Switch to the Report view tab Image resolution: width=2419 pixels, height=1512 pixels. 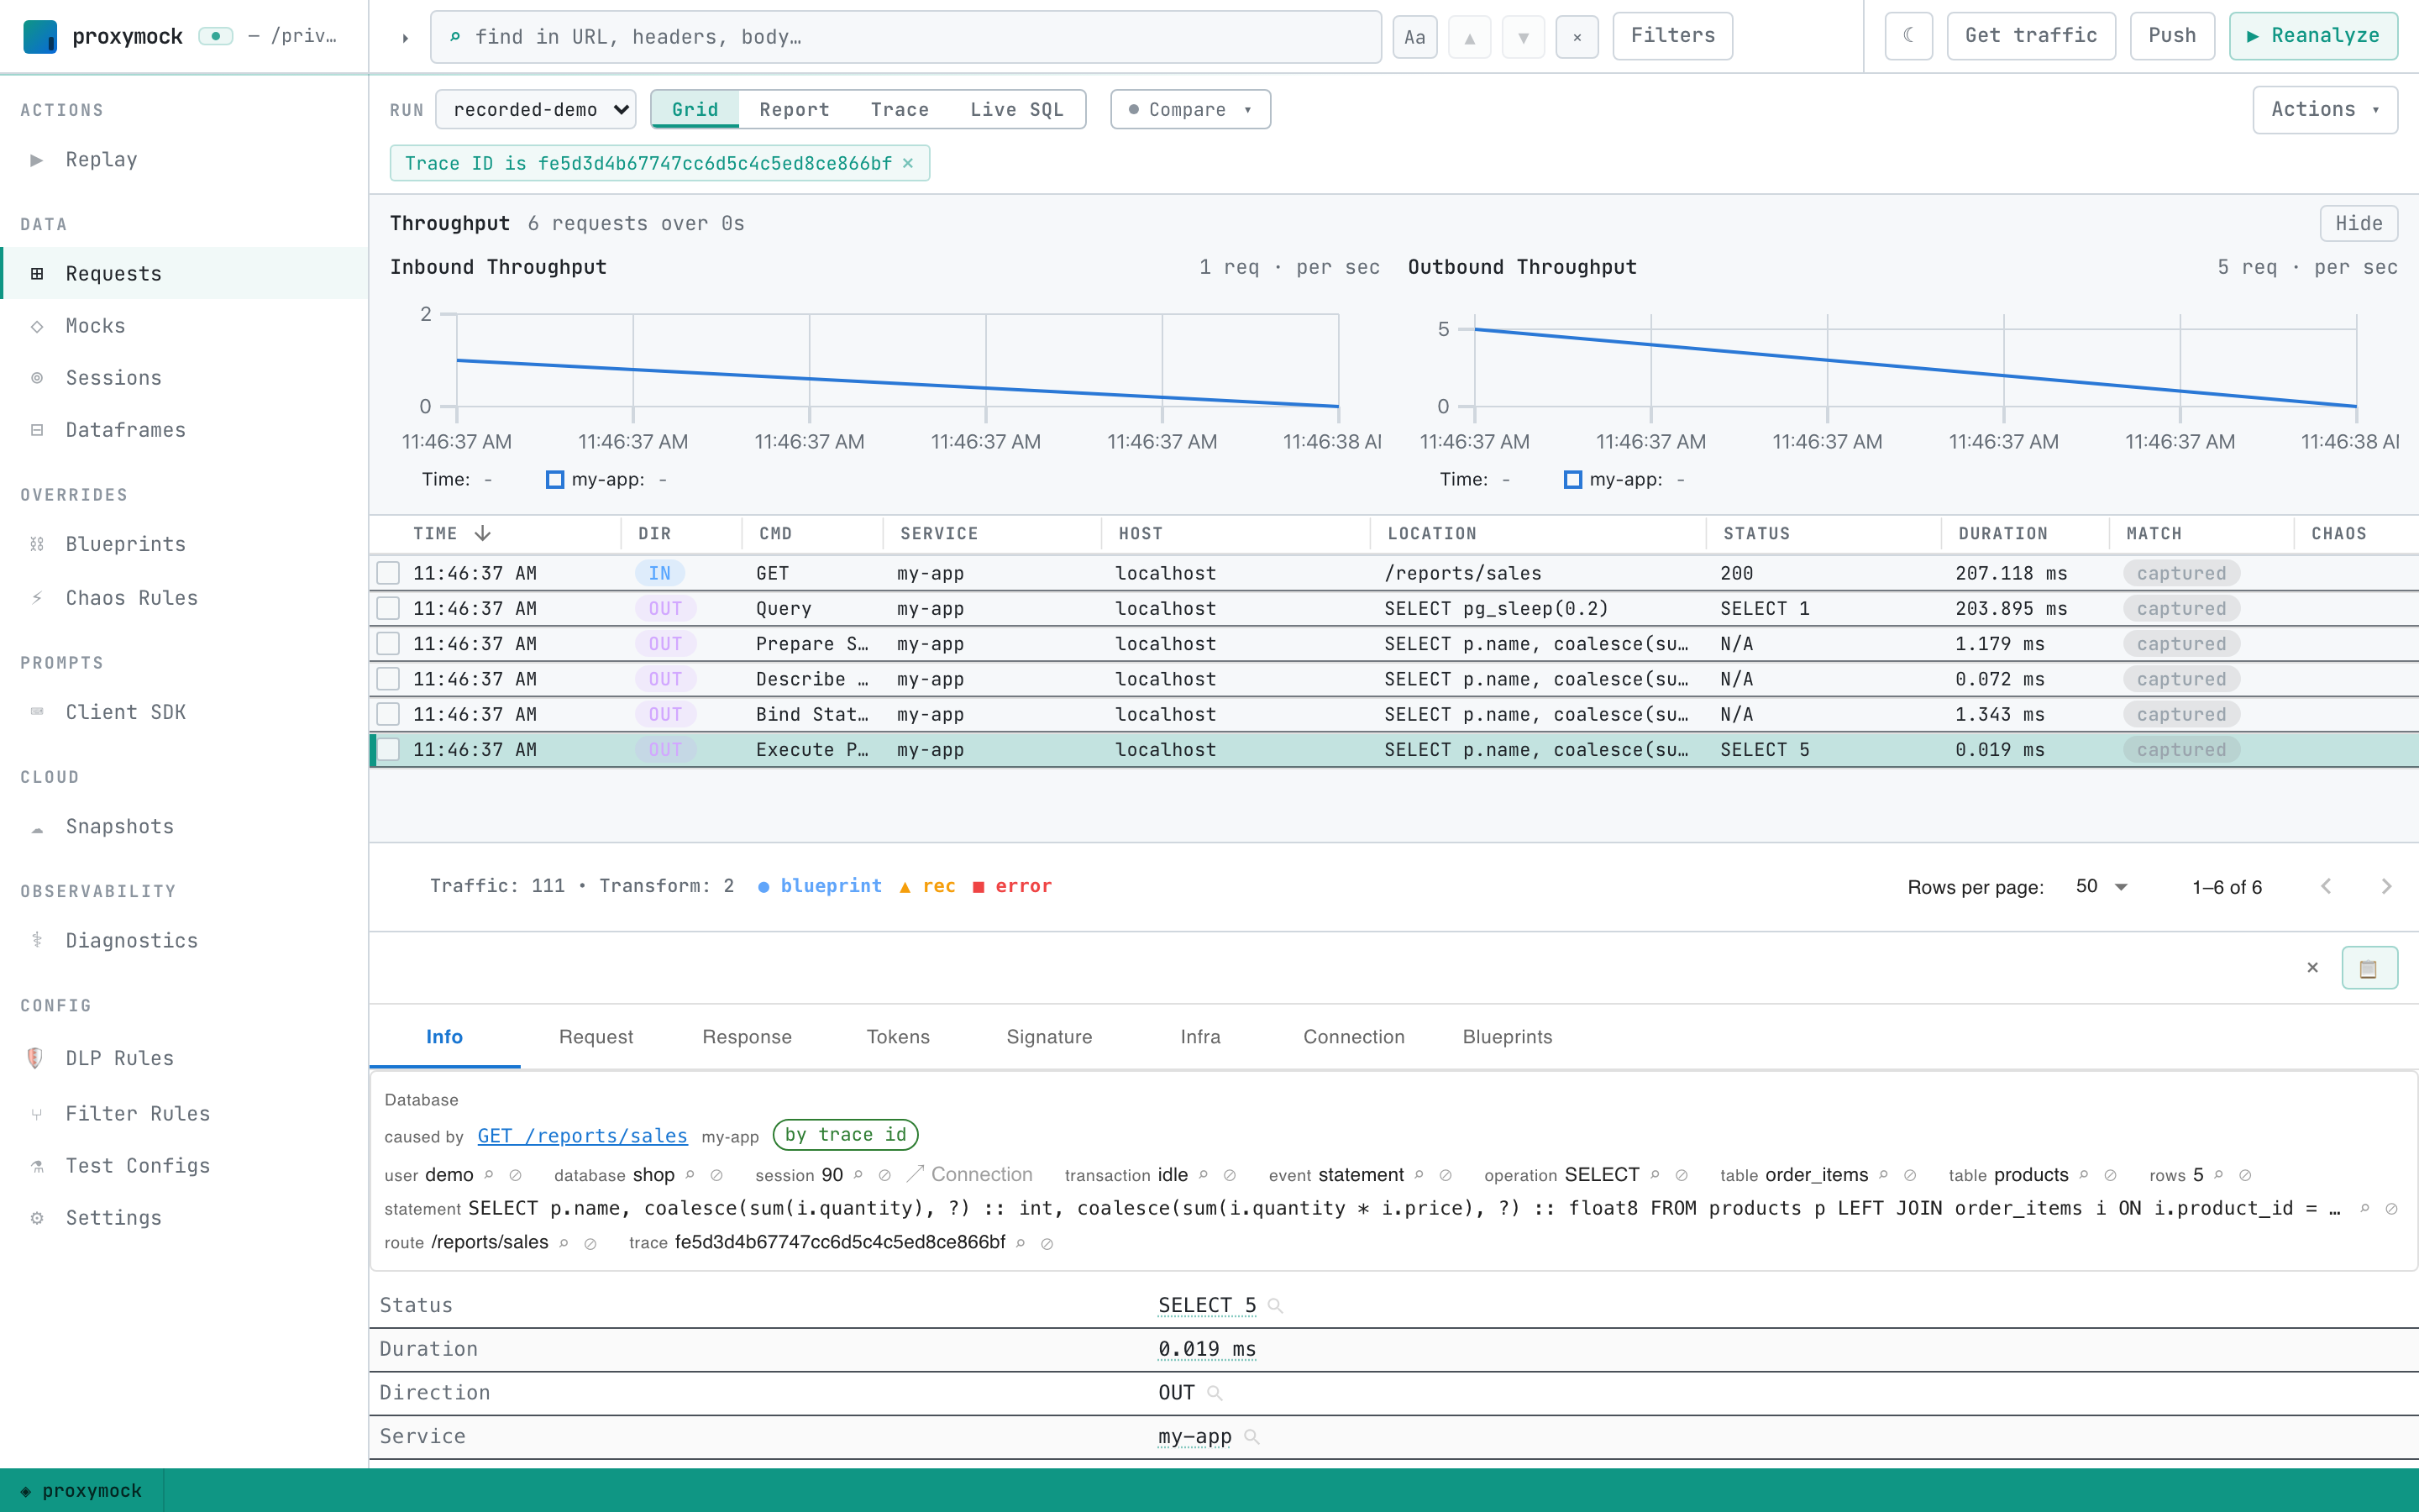tap(794, 109)
